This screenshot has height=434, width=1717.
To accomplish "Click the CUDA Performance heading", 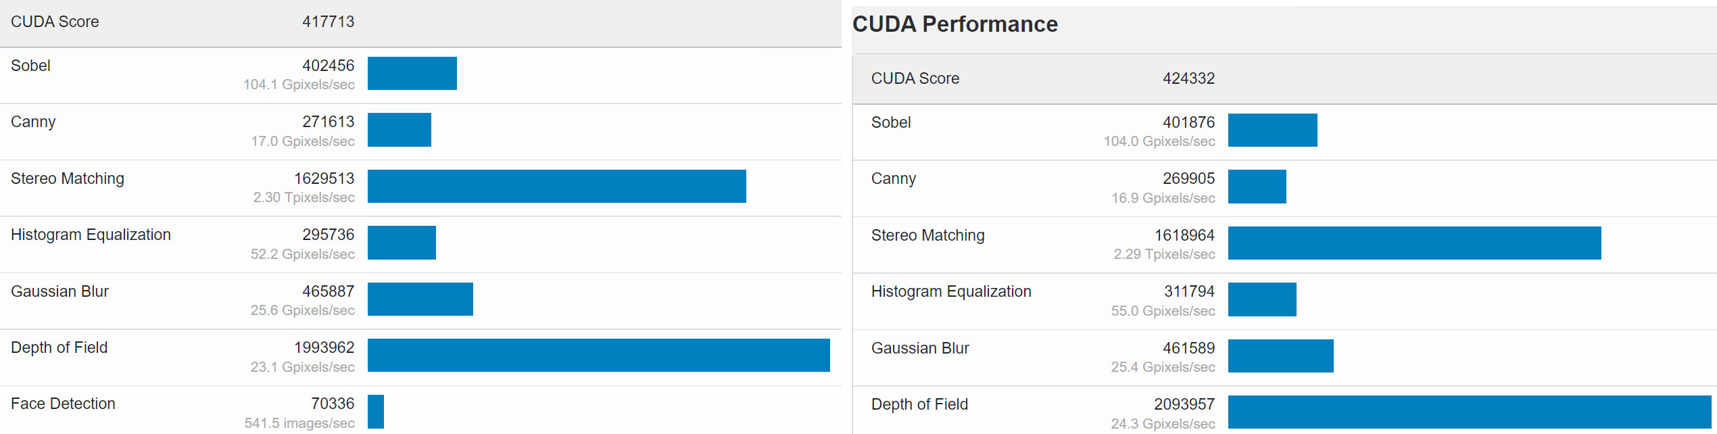I will [x=955, y=24].
